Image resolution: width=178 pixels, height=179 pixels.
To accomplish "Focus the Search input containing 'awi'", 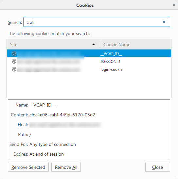I will [x=97, y=22].
